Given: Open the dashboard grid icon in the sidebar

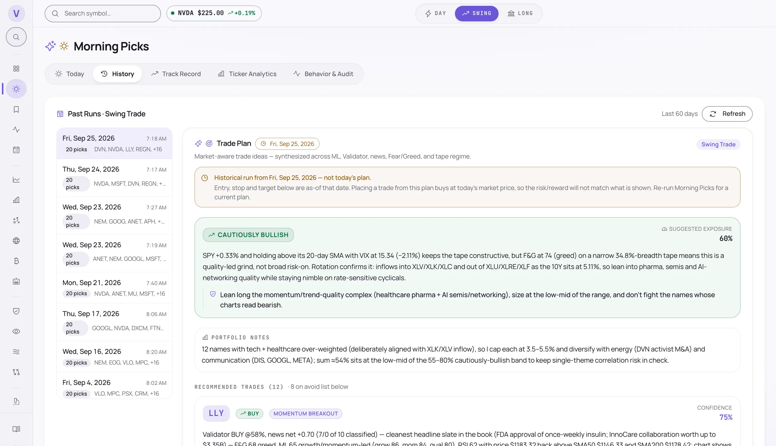Looking at the screenshot, I should tap(16, 69).
